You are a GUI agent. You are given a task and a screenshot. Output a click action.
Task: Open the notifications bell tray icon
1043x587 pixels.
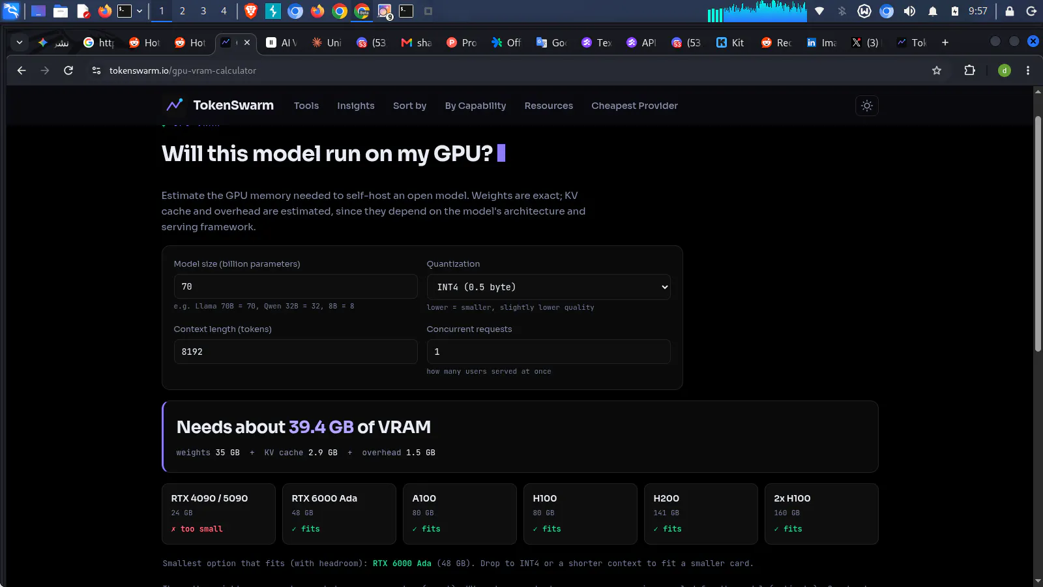pos(933,11)
